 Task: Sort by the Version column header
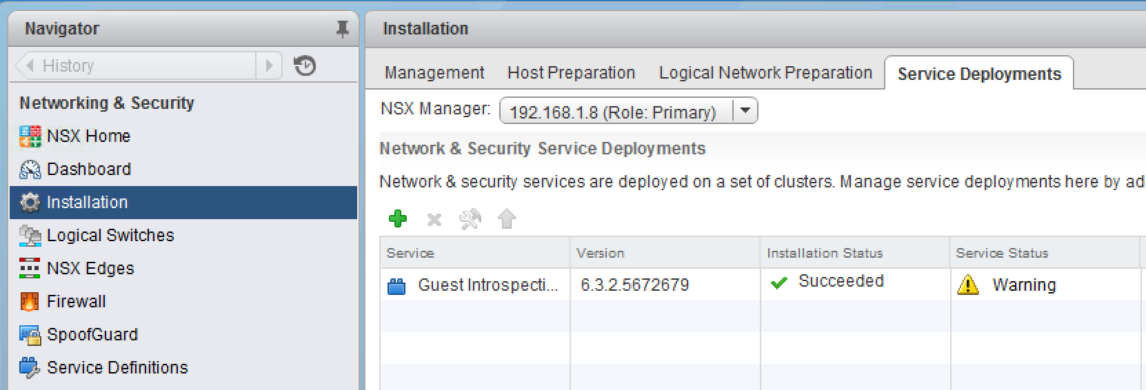click(665, 253)
